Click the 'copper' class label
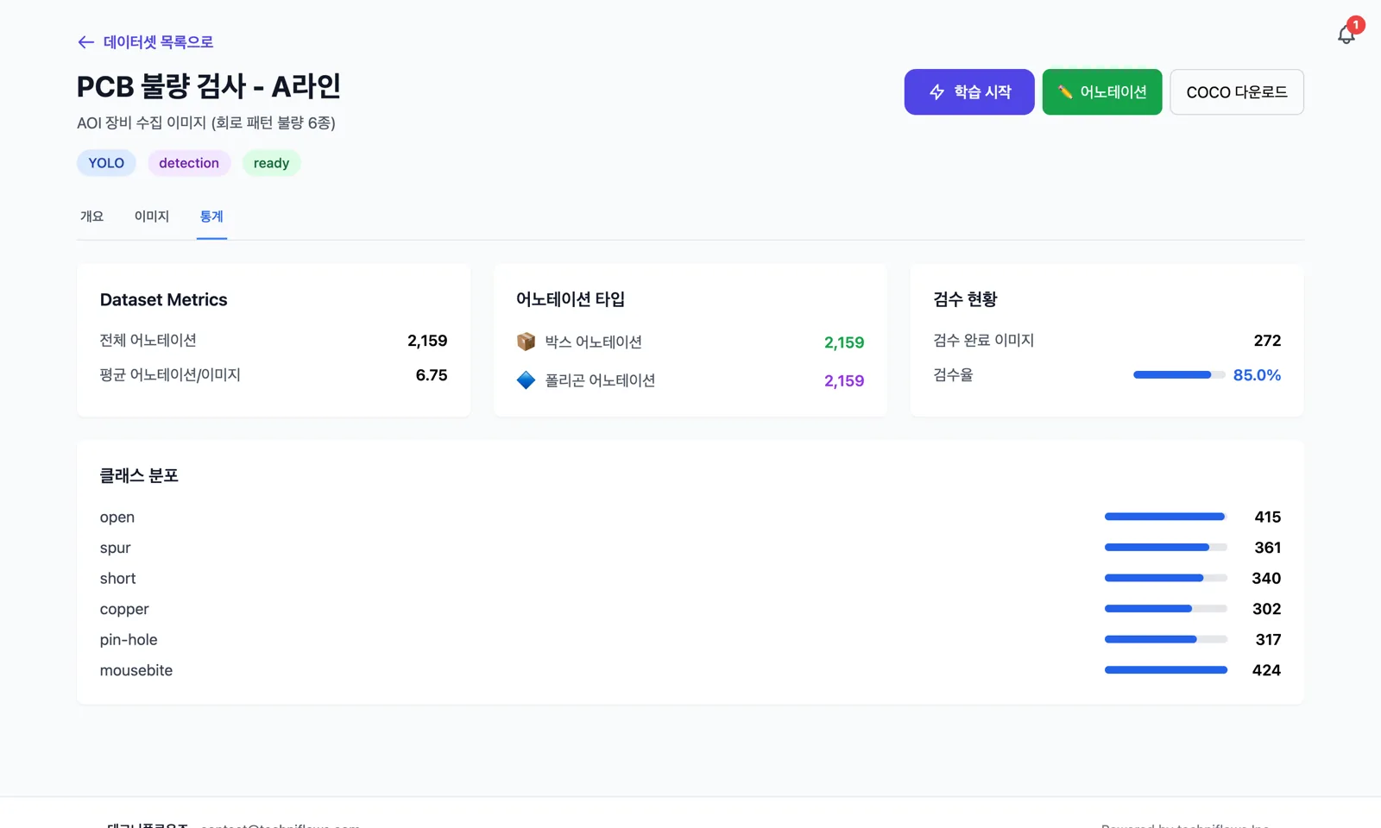Image resolution: width=1381 pixels, height=828 pixels. click(124, 609)
